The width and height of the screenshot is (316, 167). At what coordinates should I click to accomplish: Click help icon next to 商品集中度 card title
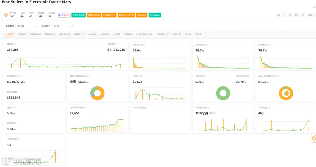pos(144,45)
